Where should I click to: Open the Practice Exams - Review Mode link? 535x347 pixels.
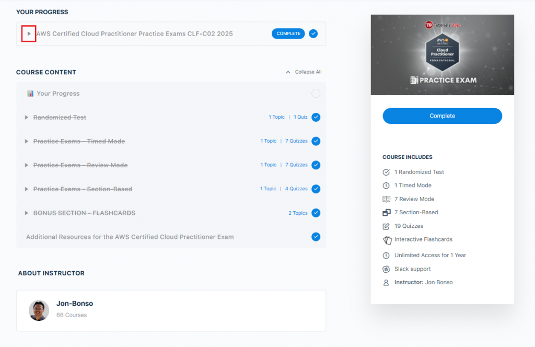(80, 165)
